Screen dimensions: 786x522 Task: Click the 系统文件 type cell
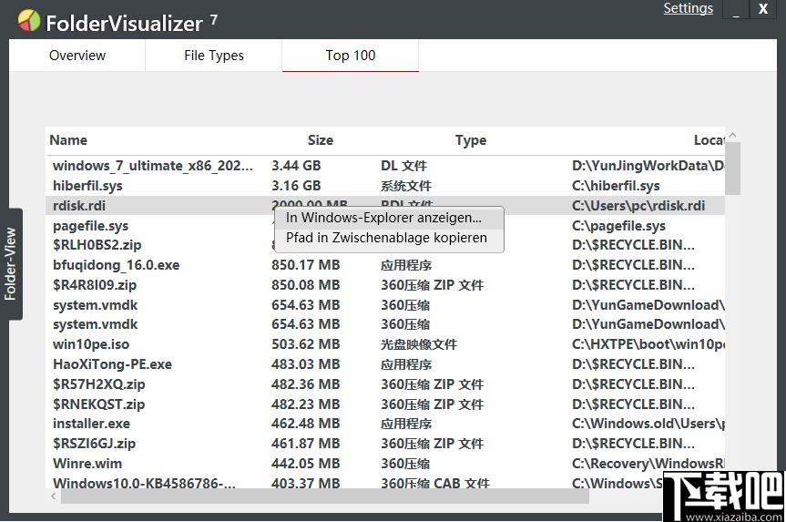[x=405, y=186]
